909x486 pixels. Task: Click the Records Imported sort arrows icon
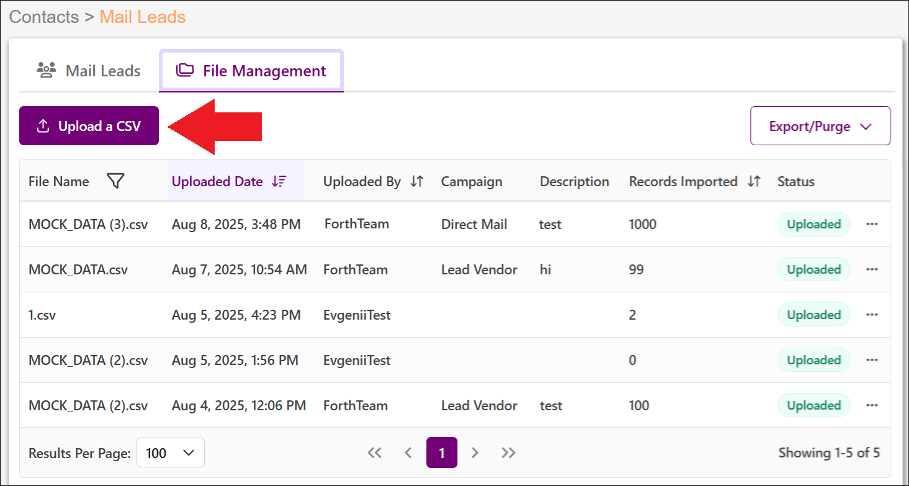point(754,182)
